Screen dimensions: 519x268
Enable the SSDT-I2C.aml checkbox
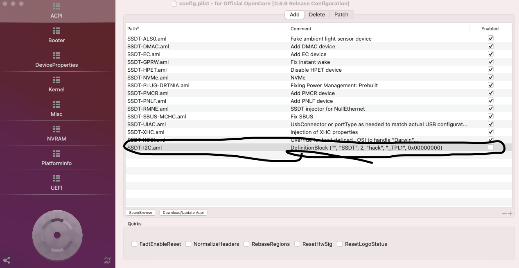pyautogui.click(x=490, y=147)
